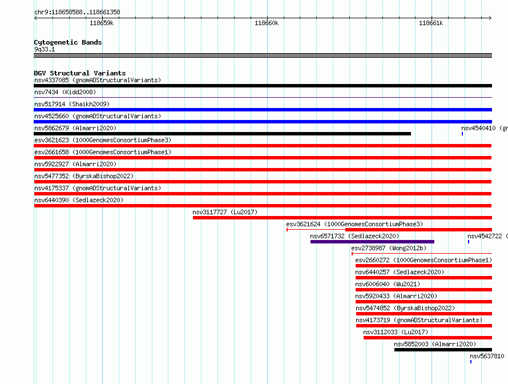Click nsv5852003 (Almarri2020) label
The height and width of the screenshot is (384, 508).
(x=435, y=344)
